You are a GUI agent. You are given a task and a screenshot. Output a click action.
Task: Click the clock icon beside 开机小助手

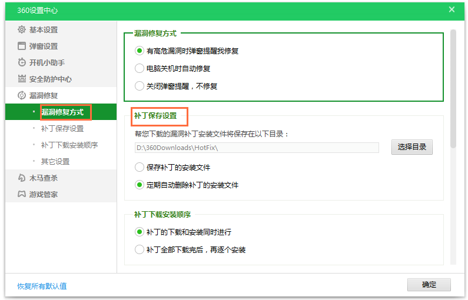click(22, 62)
